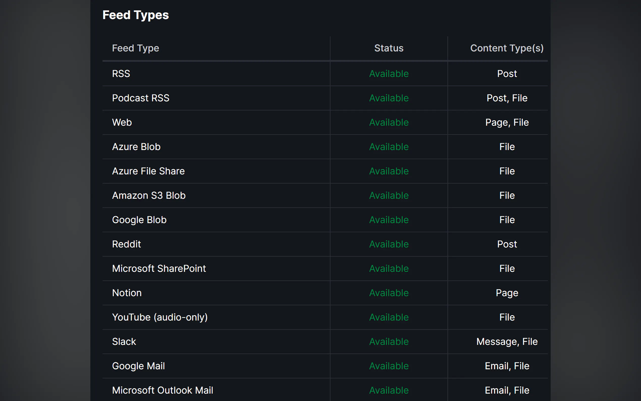Select the Google Blob cell
The width and height of the screenshot is (641, 401).
coord(139,220)
